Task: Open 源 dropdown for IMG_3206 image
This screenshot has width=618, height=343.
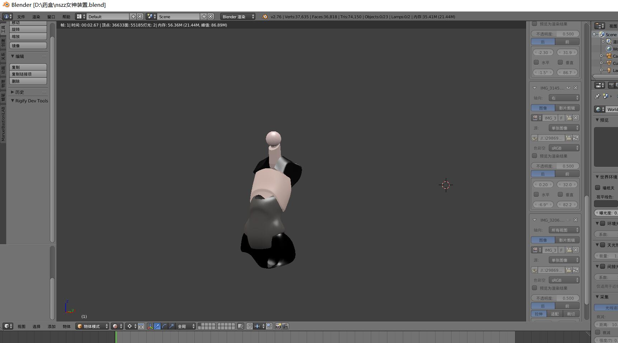Action: [564, 260]
